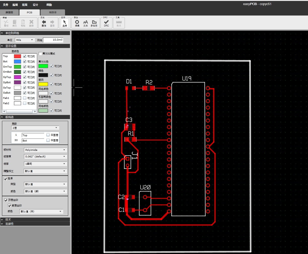
Task: Open the 编辑 menu
Action: (15, 5)
